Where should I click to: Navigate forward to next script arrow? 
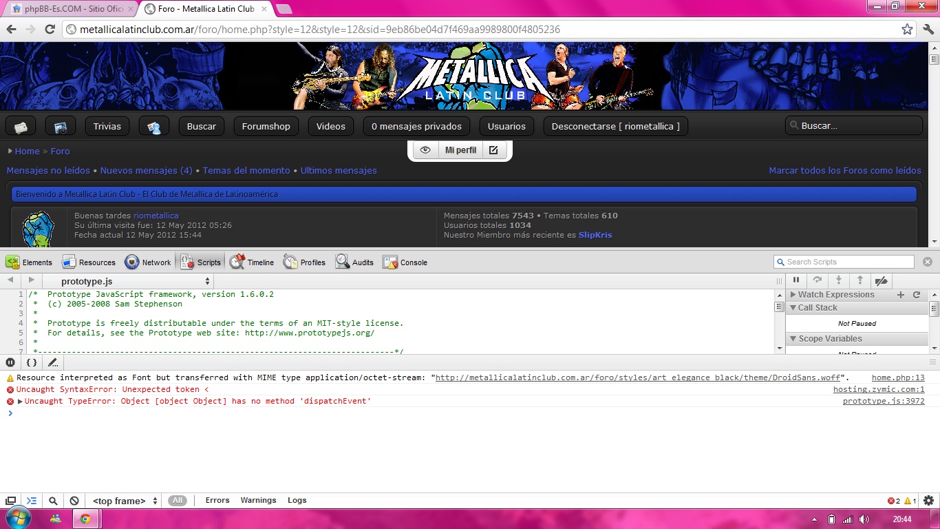[x=31, y=280]
